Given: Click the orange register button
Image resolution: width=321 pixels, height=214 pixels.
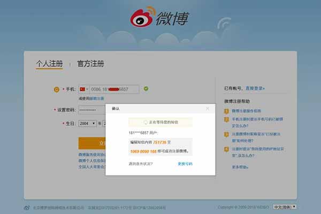Looking at the screenshot, I should point(92,143).
